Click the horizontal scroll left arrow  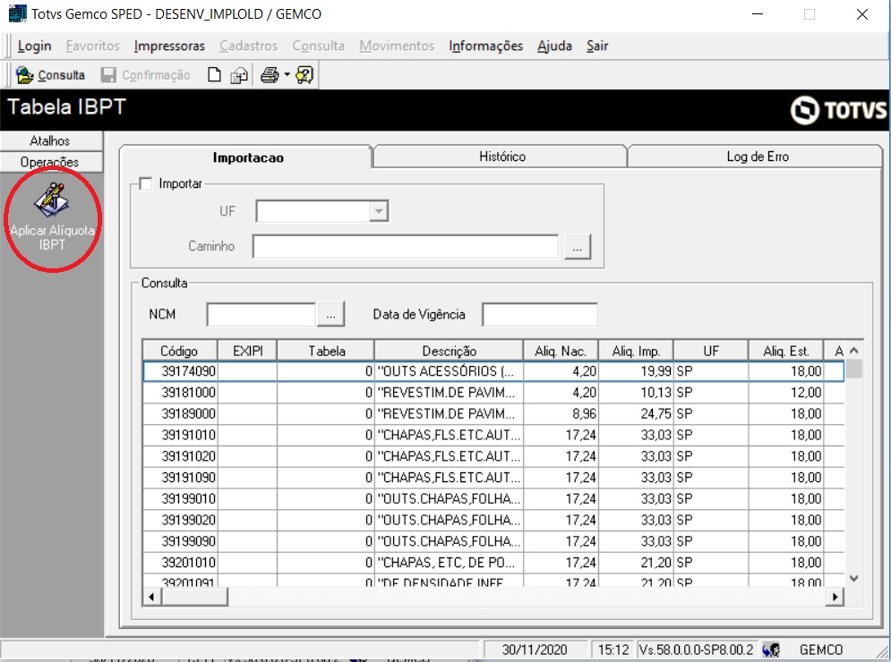(151, 597)
